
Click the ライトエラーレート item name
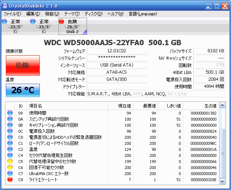(x=43, y=180)
